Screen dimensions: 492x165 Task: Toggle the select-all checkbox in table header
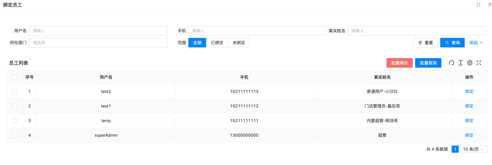15,77
